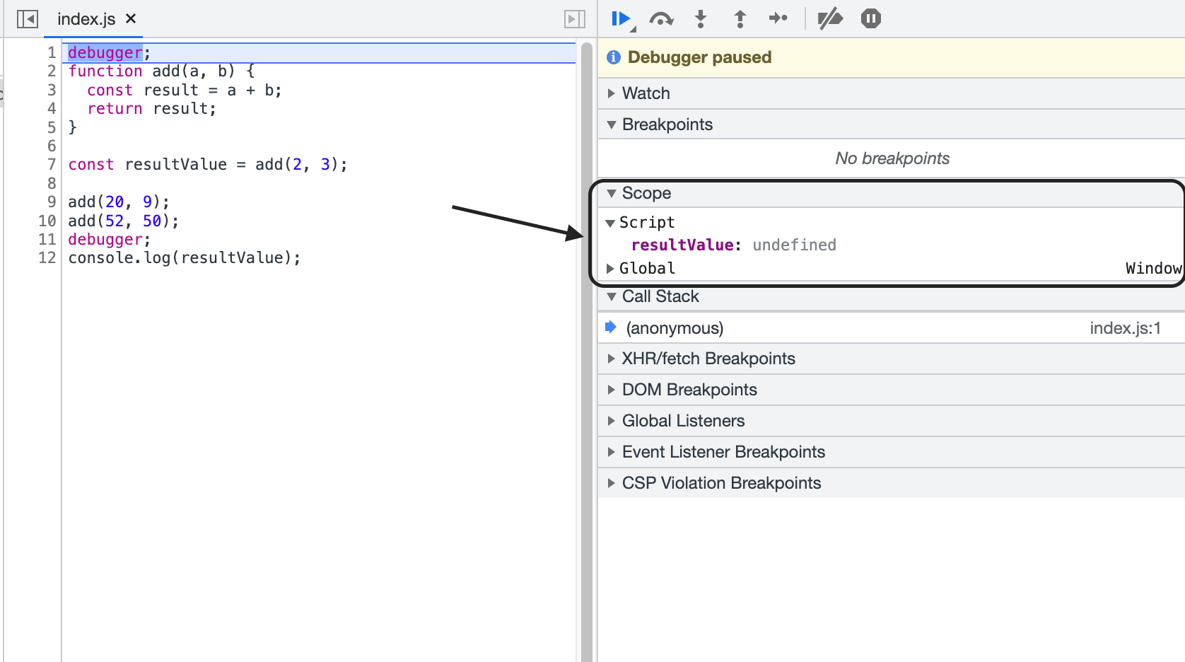The width and height of the screenshot is (1185, 662).
Task: Click the code 'return result;'
Action: 152,108
